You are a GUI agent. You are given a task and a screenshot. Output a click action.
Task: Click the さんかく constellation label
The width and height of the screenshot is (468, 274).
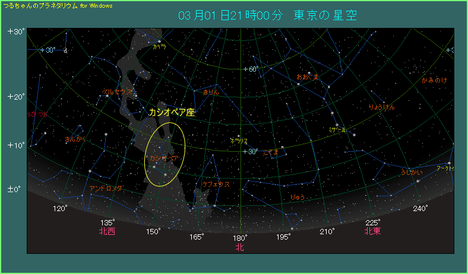(75, 139)
